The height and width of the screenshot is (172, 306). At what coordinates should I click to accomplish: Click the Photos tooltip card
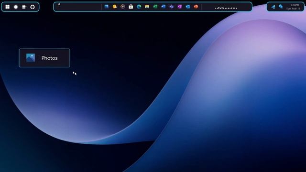click(x=44, y=58)
